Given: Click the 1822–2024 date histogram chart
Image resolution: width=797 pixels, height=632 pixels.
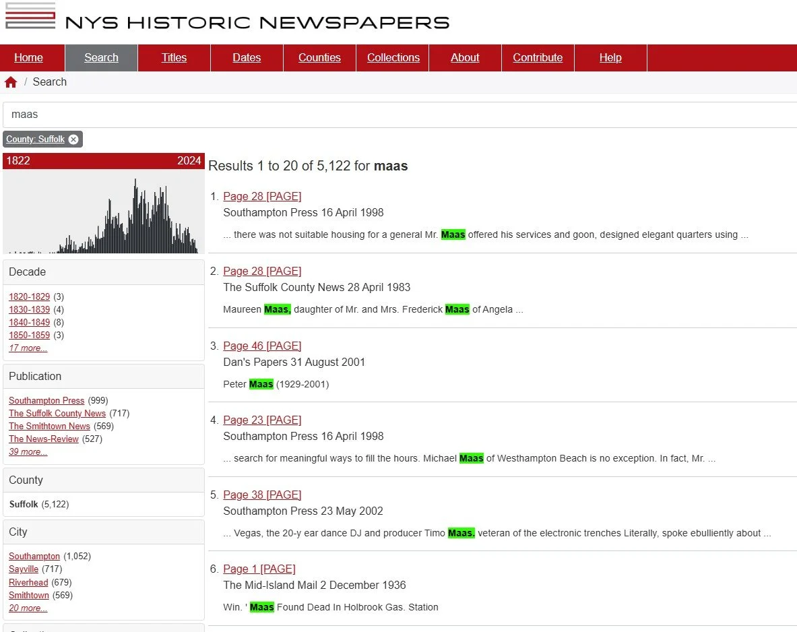Looking at the screenshot, I should (x=104, y=211).
